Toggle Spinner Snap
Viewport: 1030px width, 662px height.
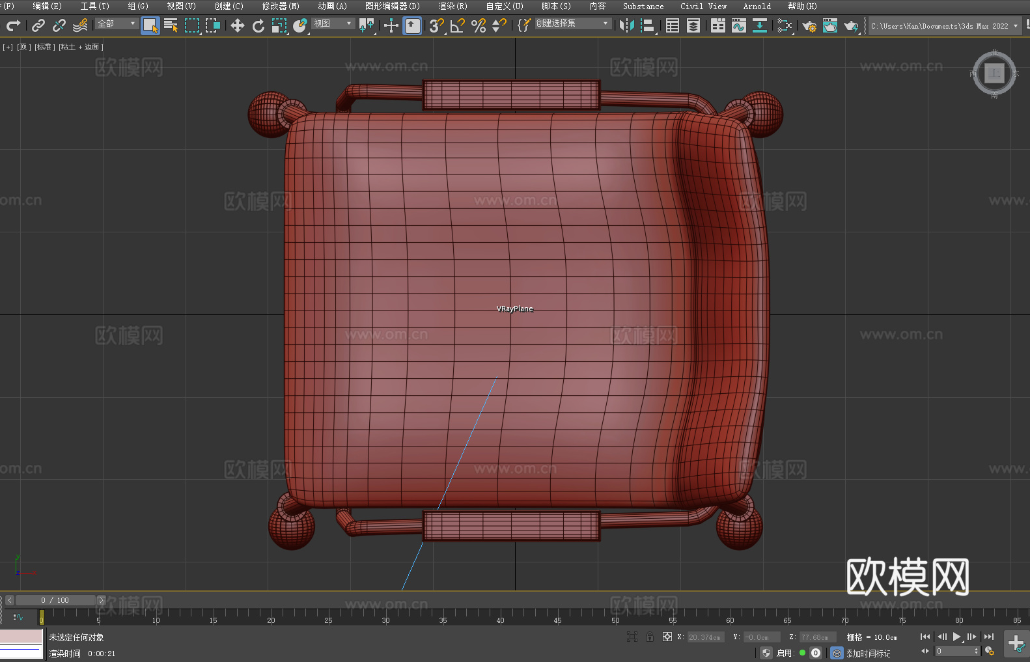[499, 25]
